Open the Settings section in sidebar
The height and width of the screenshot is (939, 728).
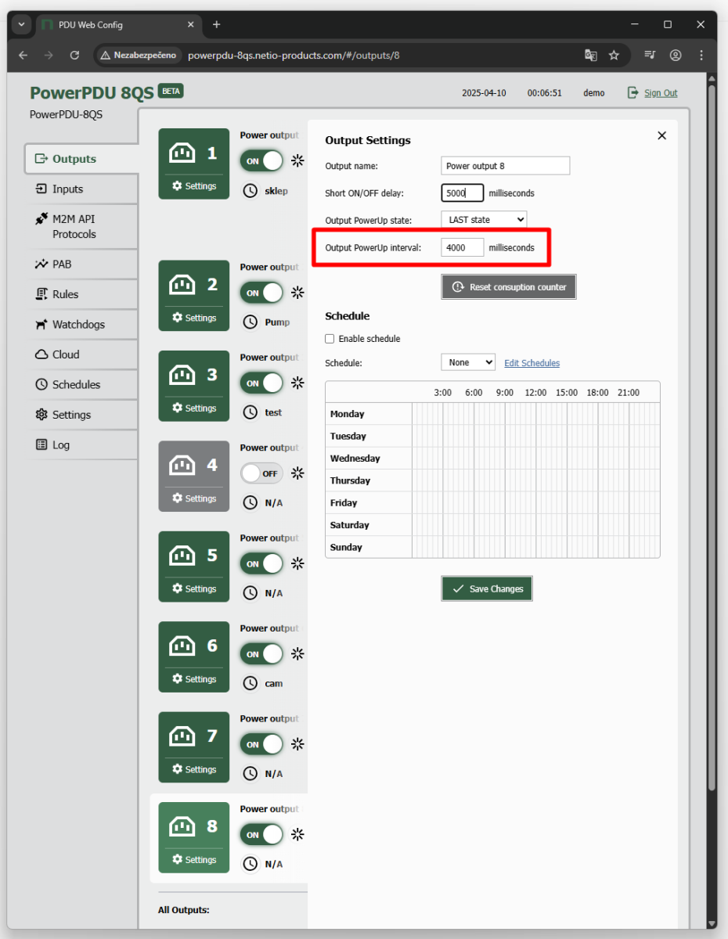(x=81, y=415)
